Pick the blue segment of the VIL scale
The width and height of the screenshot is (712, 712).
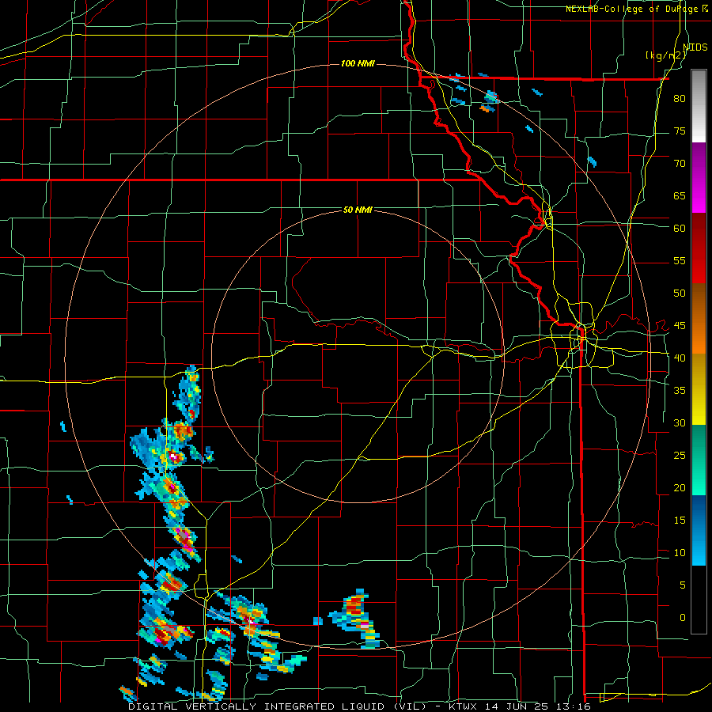[x=699, y=530]
